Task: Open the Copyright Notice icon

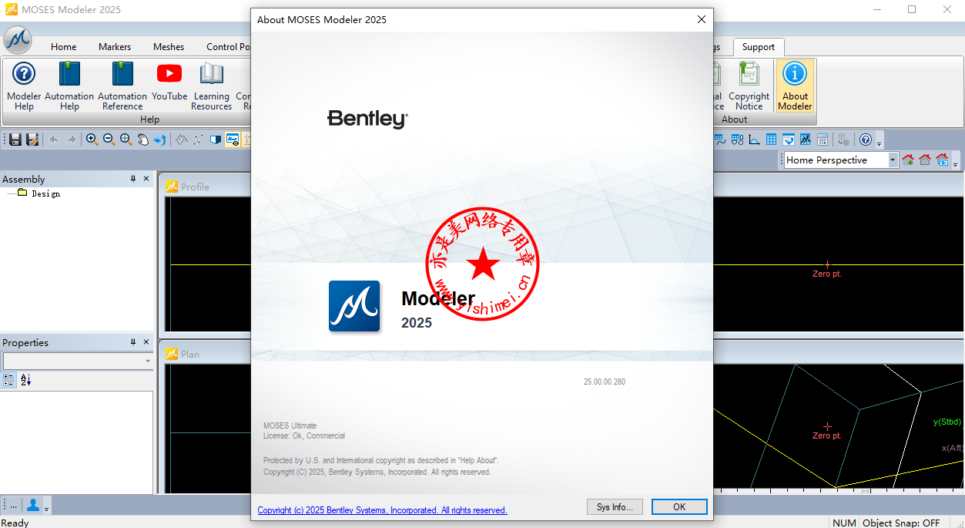Action: pyautogui.click(x=749, y=85)
